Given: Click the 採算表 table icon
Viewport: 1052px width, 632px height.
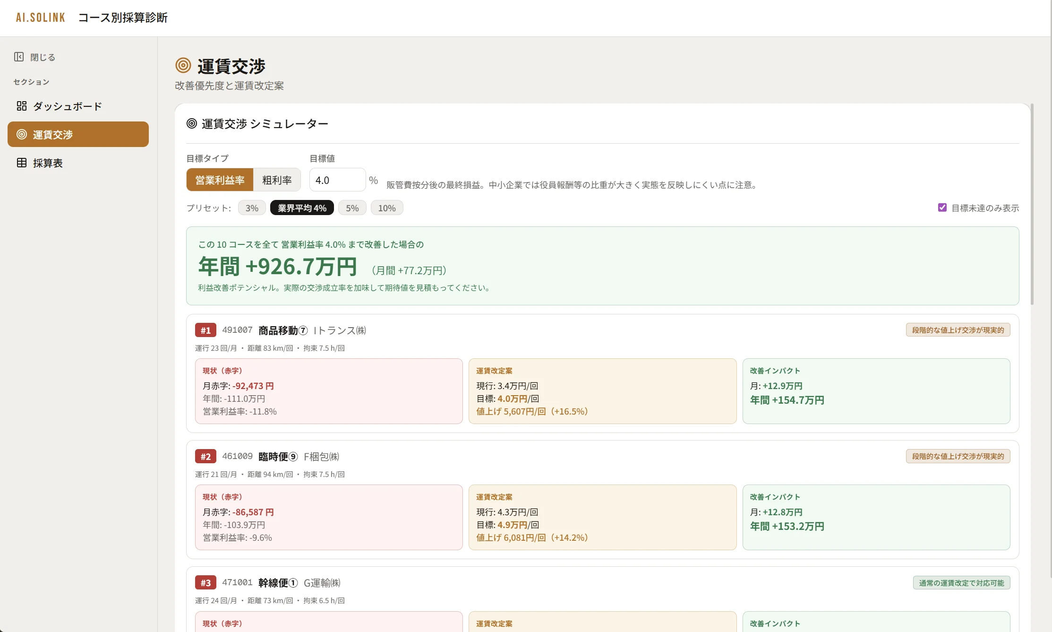Looking at the screenshot, I should [x=22, y=163].
